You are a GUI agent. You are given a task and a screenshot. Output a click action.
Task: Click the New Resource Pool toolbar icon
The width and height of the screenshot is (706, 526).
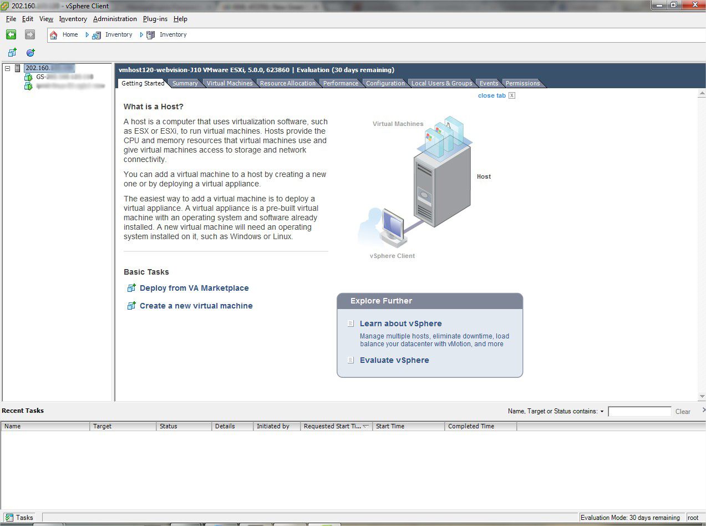point(31,53)
